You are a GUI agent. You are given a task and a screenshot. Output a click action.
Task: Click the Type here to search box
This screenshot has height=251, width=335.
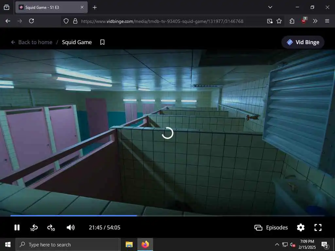[68, 244]
